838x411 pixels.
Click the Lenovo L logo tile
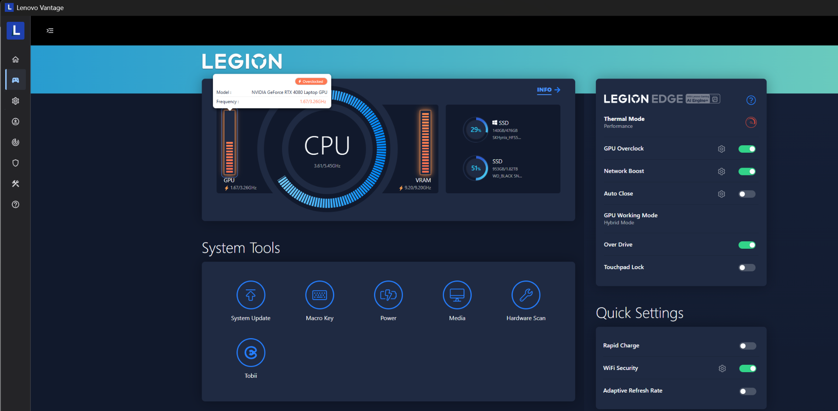(16, 31)
